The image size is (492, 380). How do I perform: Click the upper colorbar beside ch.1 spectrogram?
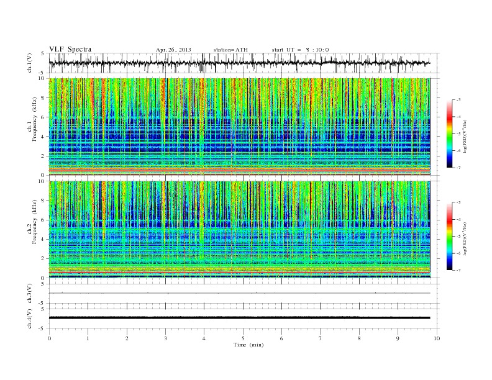[449, 133]
